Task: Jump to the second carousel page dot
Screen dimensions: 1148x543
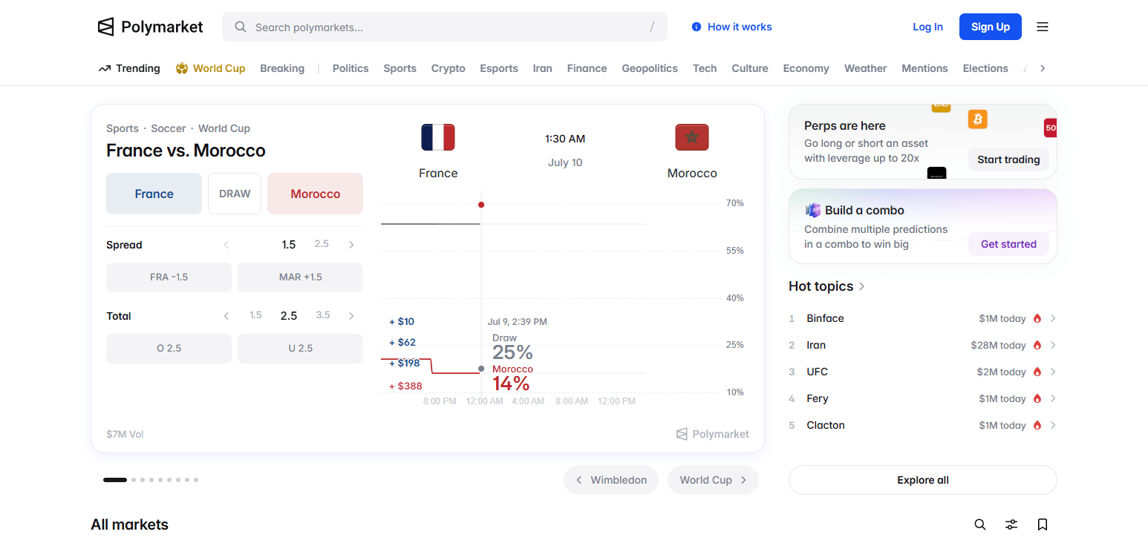Action: pyautogui.click(x=134, y=480)
